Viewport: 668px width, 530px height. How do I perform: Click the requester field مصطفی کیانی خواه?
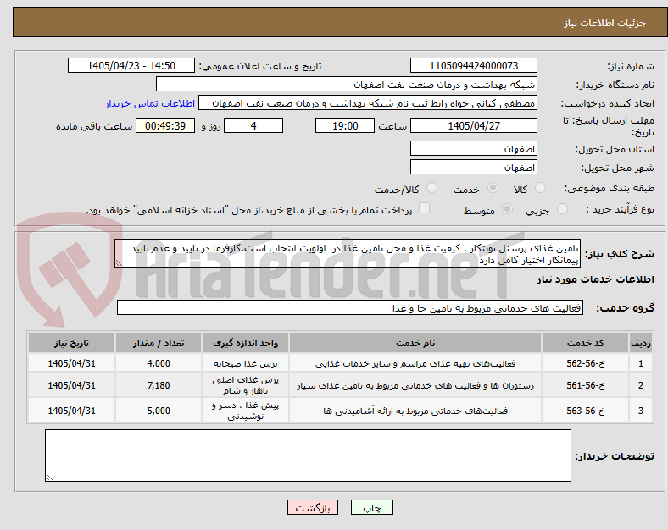[x=368, y=103]
